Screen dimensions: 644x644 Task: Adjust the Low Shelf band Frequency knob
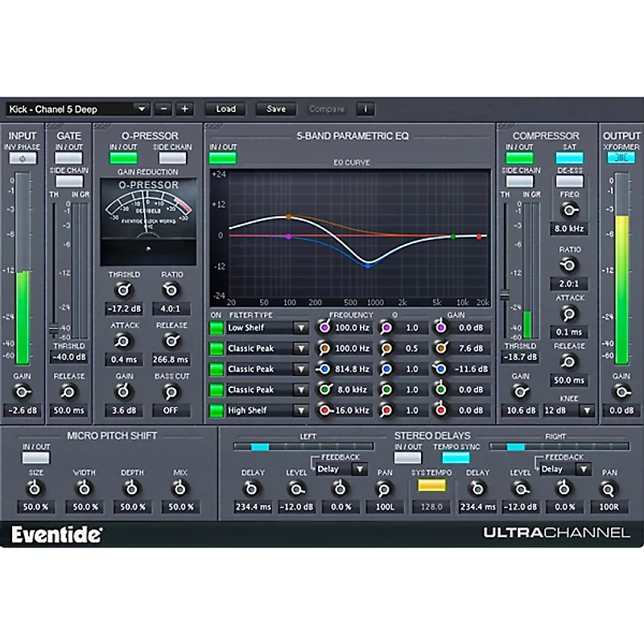326,328
